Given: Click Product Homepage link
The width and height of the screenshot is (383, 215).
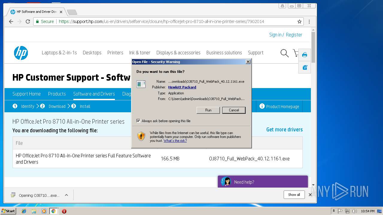Looking at the screenshot, I should point(283,107).
